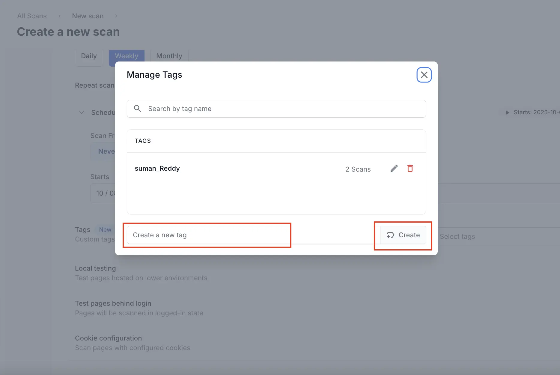Select the Weekly frequency tab
Image resolution: width=560 pixels, height=375 pixels.
click(x=127, y=56)
